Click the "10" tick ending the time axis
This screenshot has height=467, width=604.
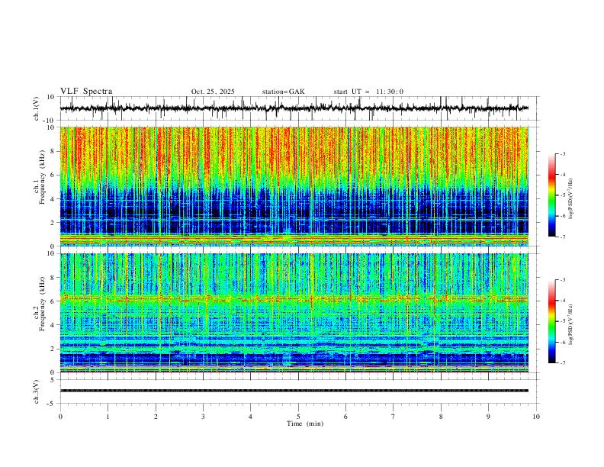536,417
